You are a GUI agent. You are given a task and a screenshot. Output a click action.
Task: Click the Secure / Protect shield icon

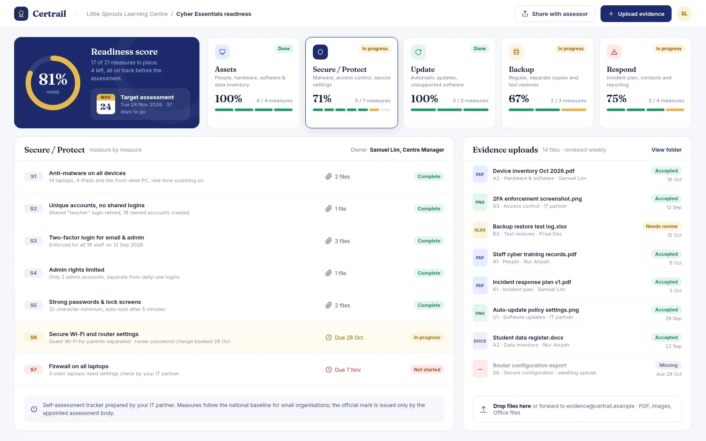tap(320, 52)
